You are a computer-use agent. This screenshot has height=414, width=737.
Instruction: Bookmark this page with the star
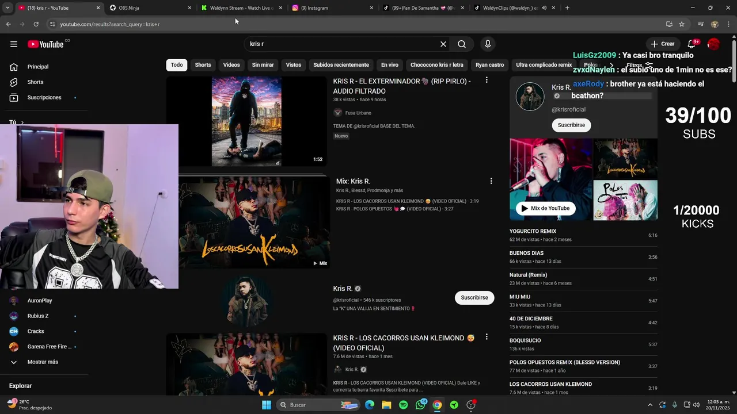(682, 24)
